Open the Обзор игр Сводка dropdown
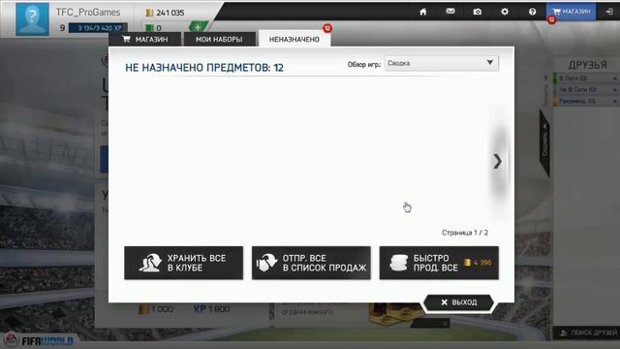Screen dimensions: 620x349 tap(442, 63)
